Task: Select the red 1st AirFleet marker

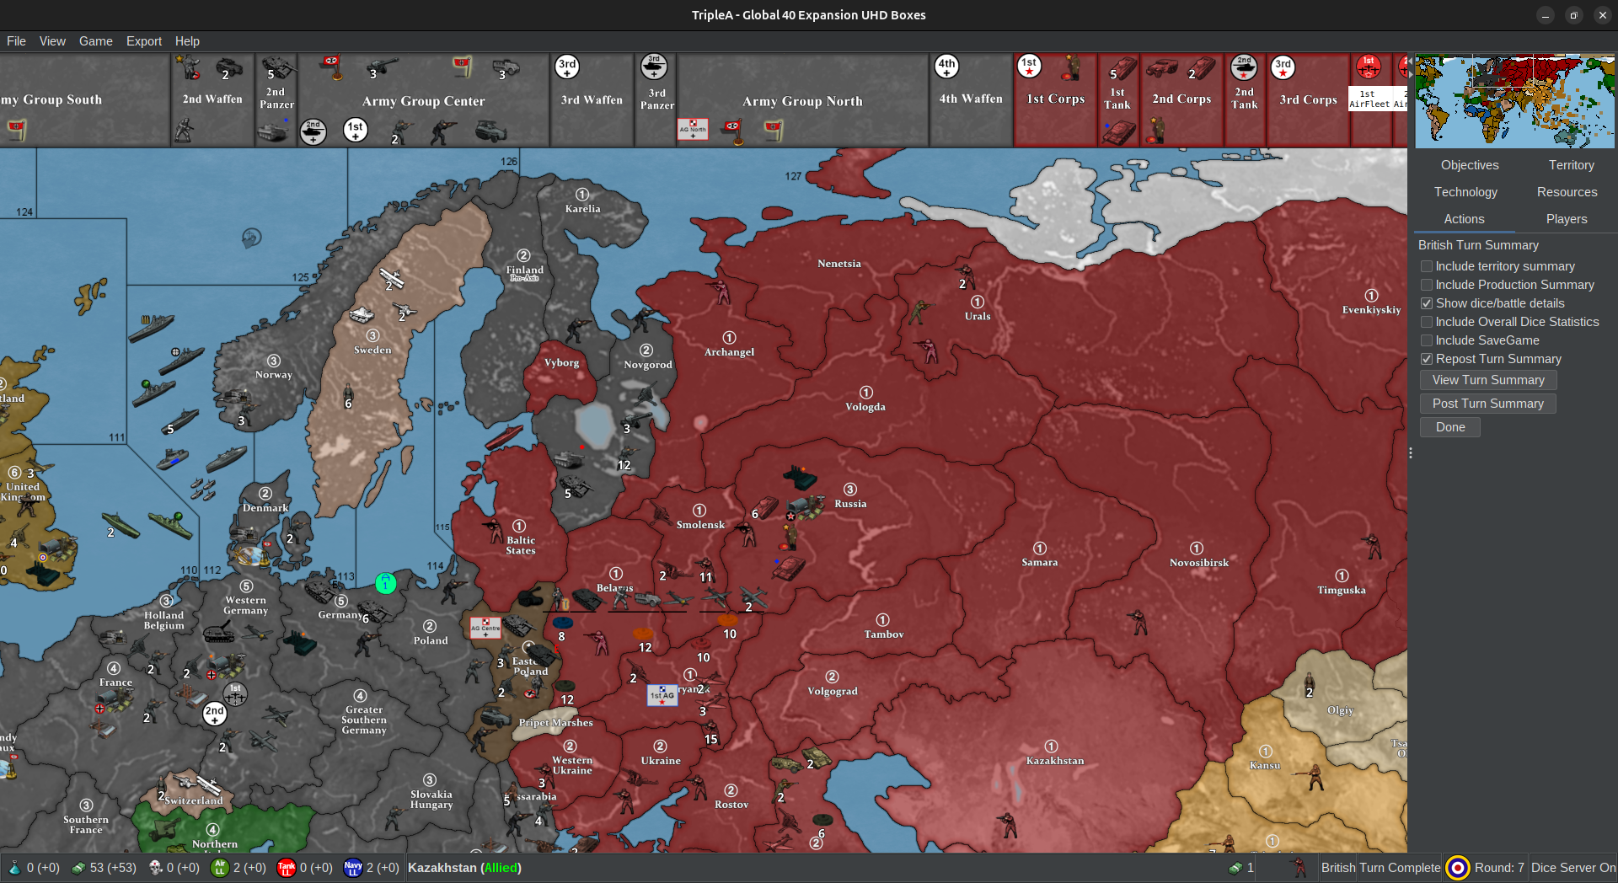Action: 1369,67
